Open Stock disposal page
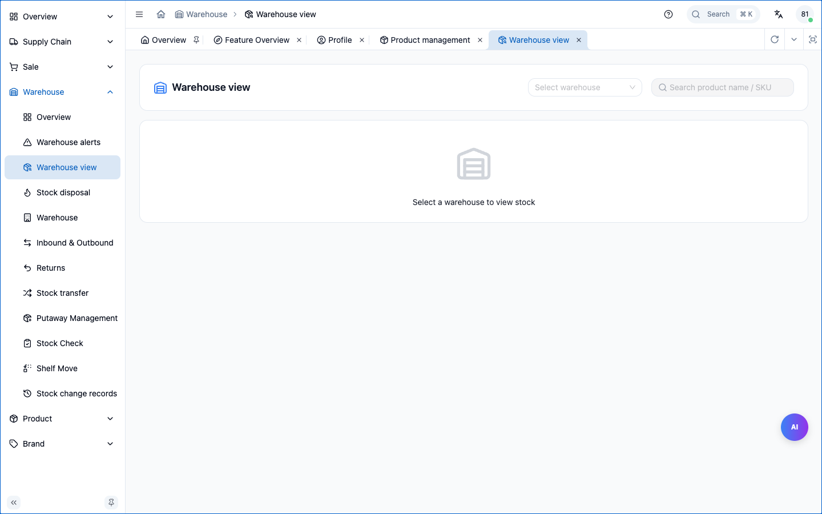This screenshot has height=514, width=822. (63, 192)
